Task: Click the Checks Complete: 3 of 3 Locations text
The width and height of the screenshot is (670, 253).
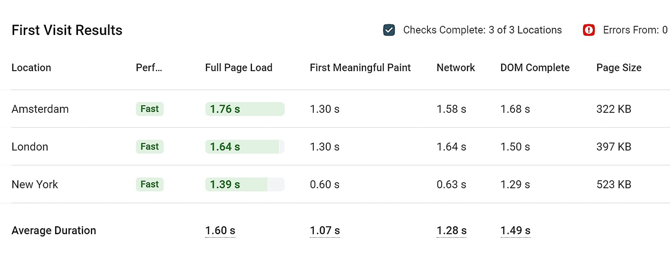Action: click(x=483, y=30)
